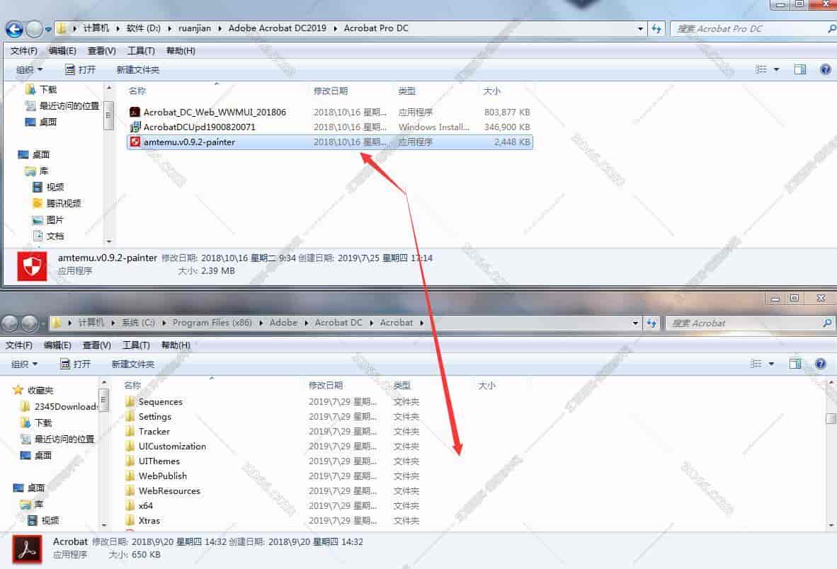Click 打开 in the top window toolbar

point(80,70)
